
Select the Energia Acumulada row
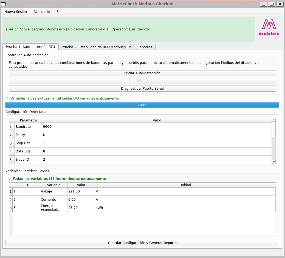(53, 208)
